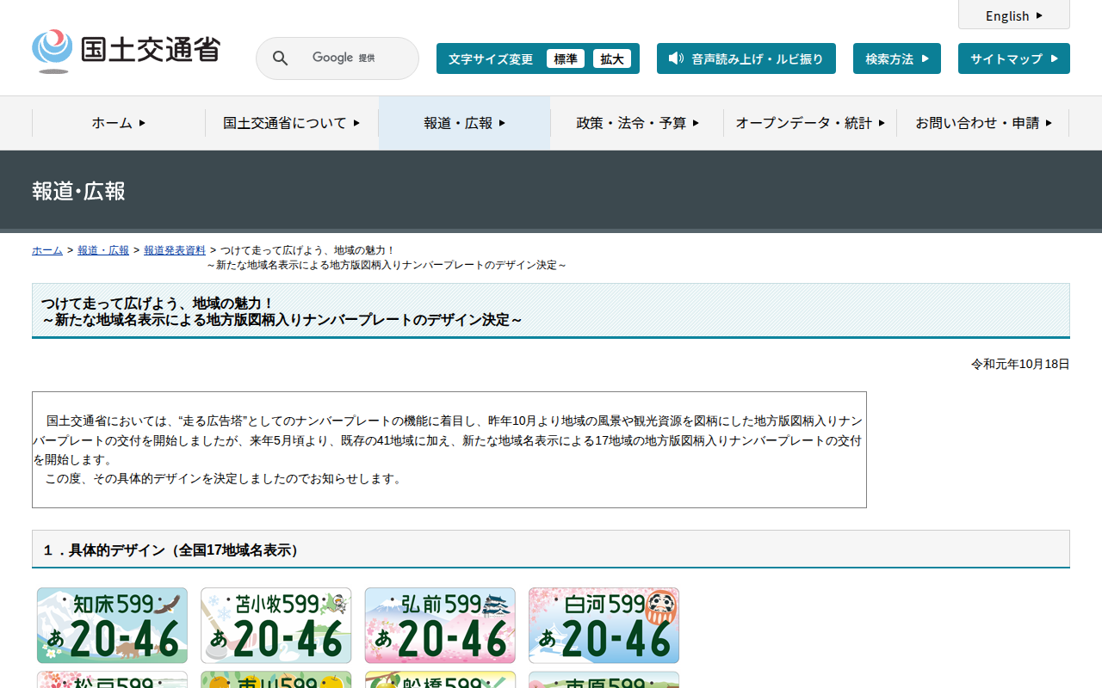Expand 国土交通省について menu
This screenshot has width=1102, height=688.
point(291,123)
